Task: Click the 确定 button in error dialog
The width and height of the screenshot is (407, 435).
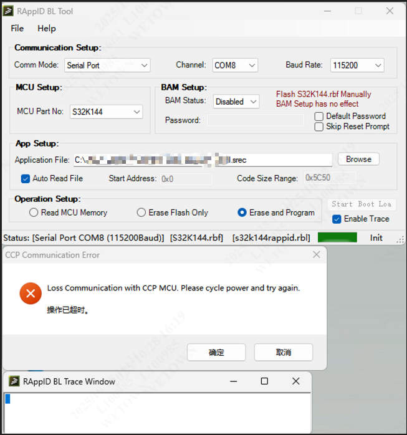Action: point(216,352)
